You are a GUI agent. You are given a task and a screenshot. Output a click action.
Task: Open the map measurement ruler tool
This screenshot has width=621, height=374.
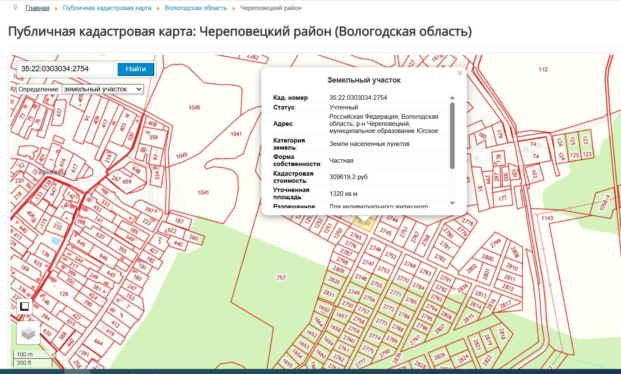pyautogui.click(x=24, y=306)
